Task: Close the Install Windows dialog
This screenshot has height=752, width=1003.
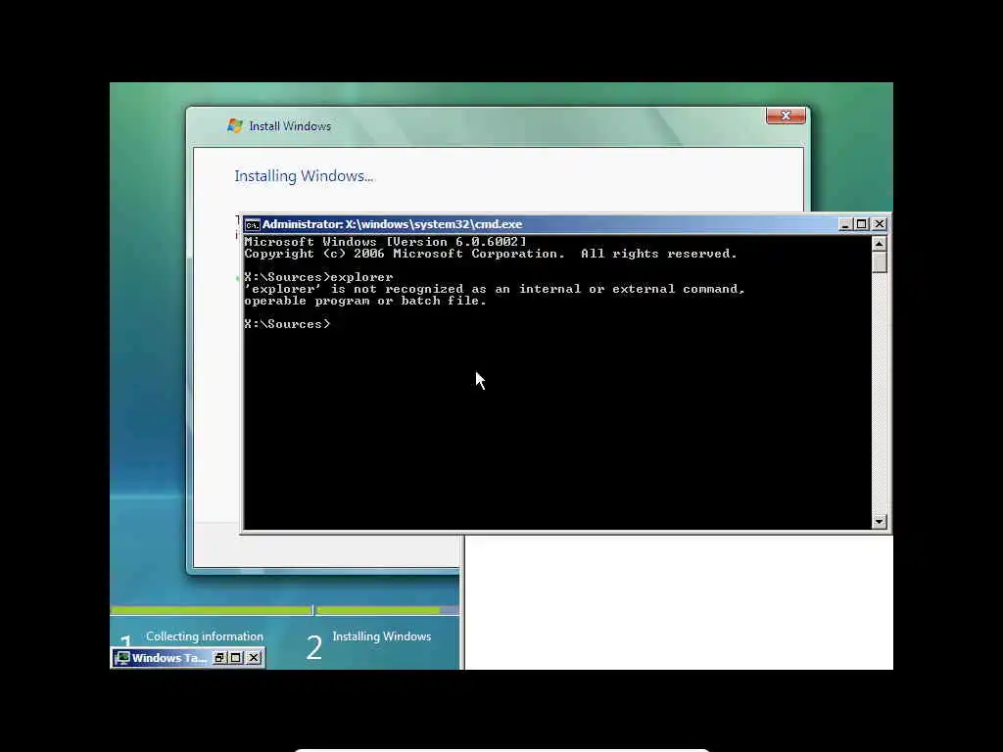Action: (x=786, y=116)
